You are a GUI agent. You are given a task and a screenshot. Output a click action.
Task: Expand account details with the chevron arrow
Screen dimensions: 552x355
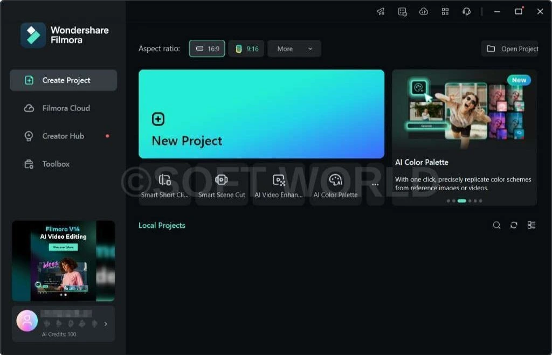106,324
